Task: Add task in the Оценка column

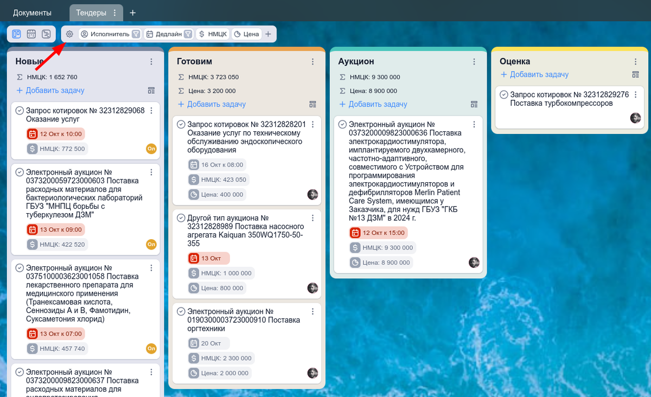Action: [x=535, y=74]
